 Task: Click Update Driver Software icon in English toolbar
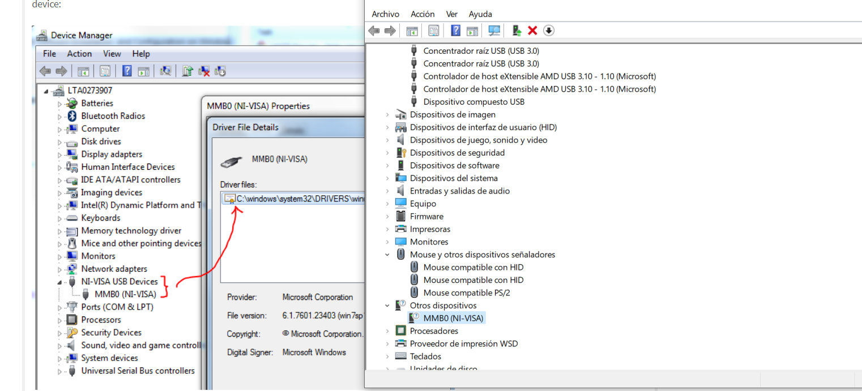(x=188, y=71)
